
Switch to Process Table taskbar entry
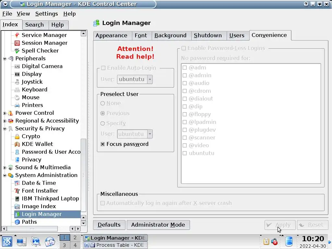coord(115,245)
